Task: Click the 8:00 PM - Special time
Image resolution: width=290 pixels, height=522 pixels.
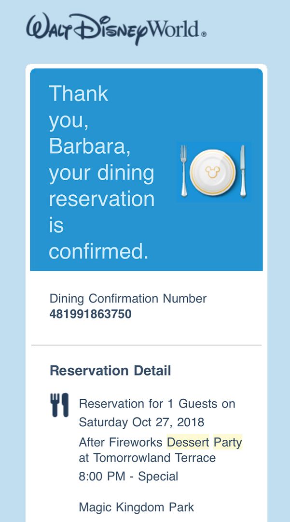Action: pyautogui.click(x=128, y=476)
